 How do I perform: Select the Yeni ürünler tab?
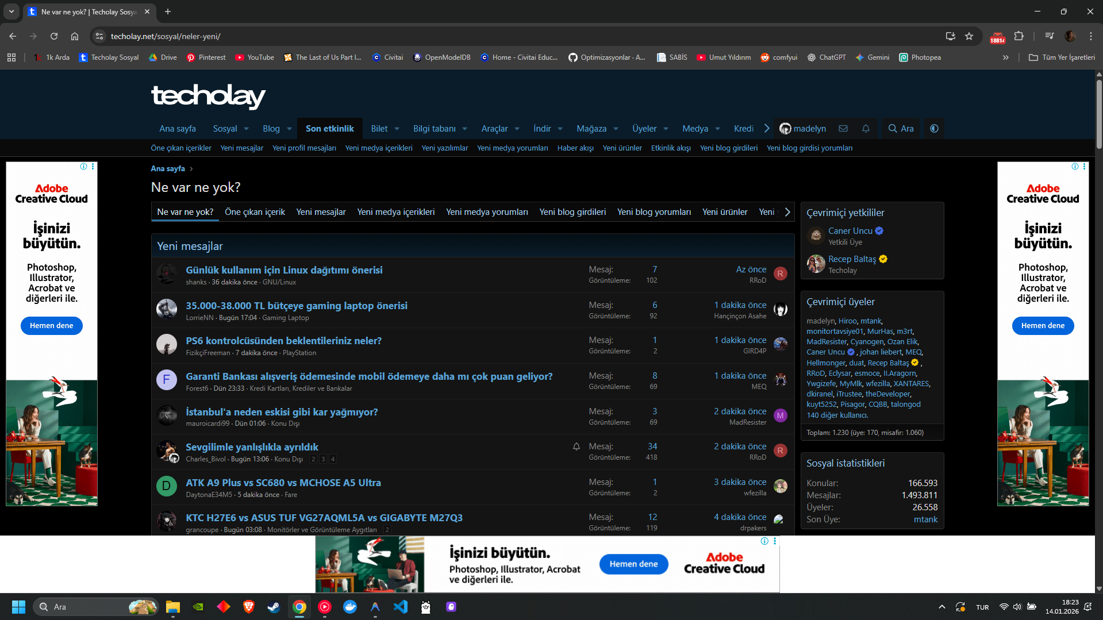click(725, 212)
